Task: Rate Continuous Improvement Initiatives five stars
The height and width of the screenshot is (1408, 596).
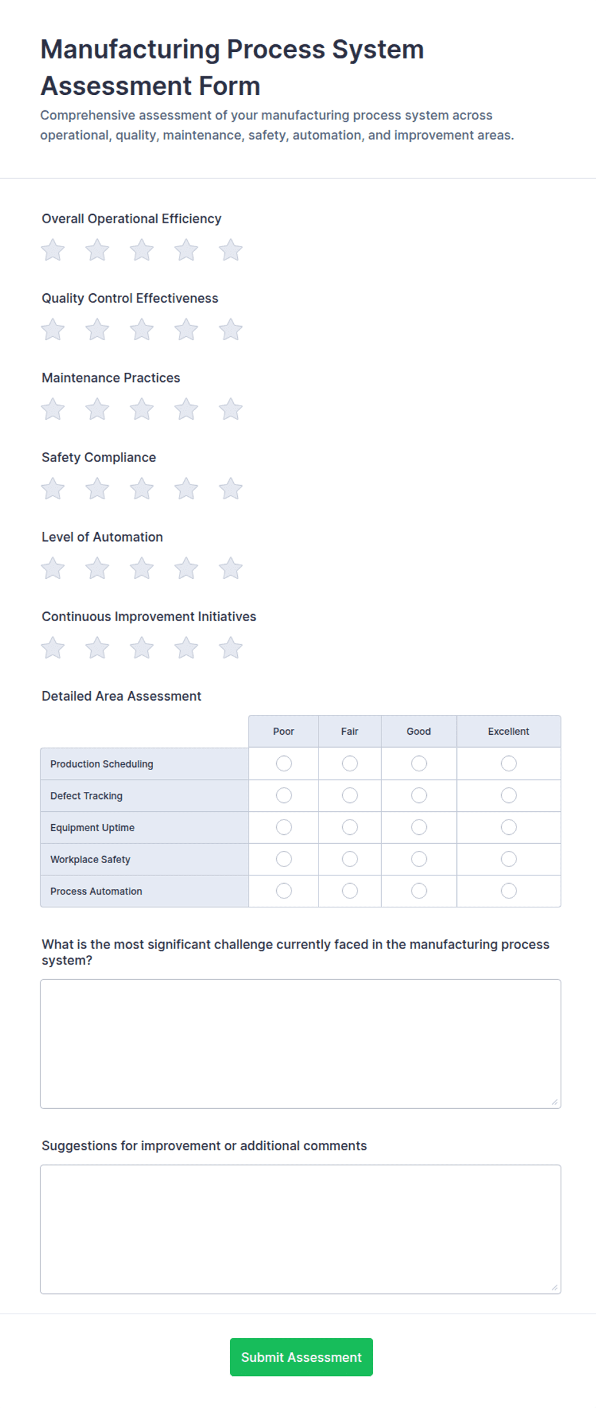Action: [231, 648]
